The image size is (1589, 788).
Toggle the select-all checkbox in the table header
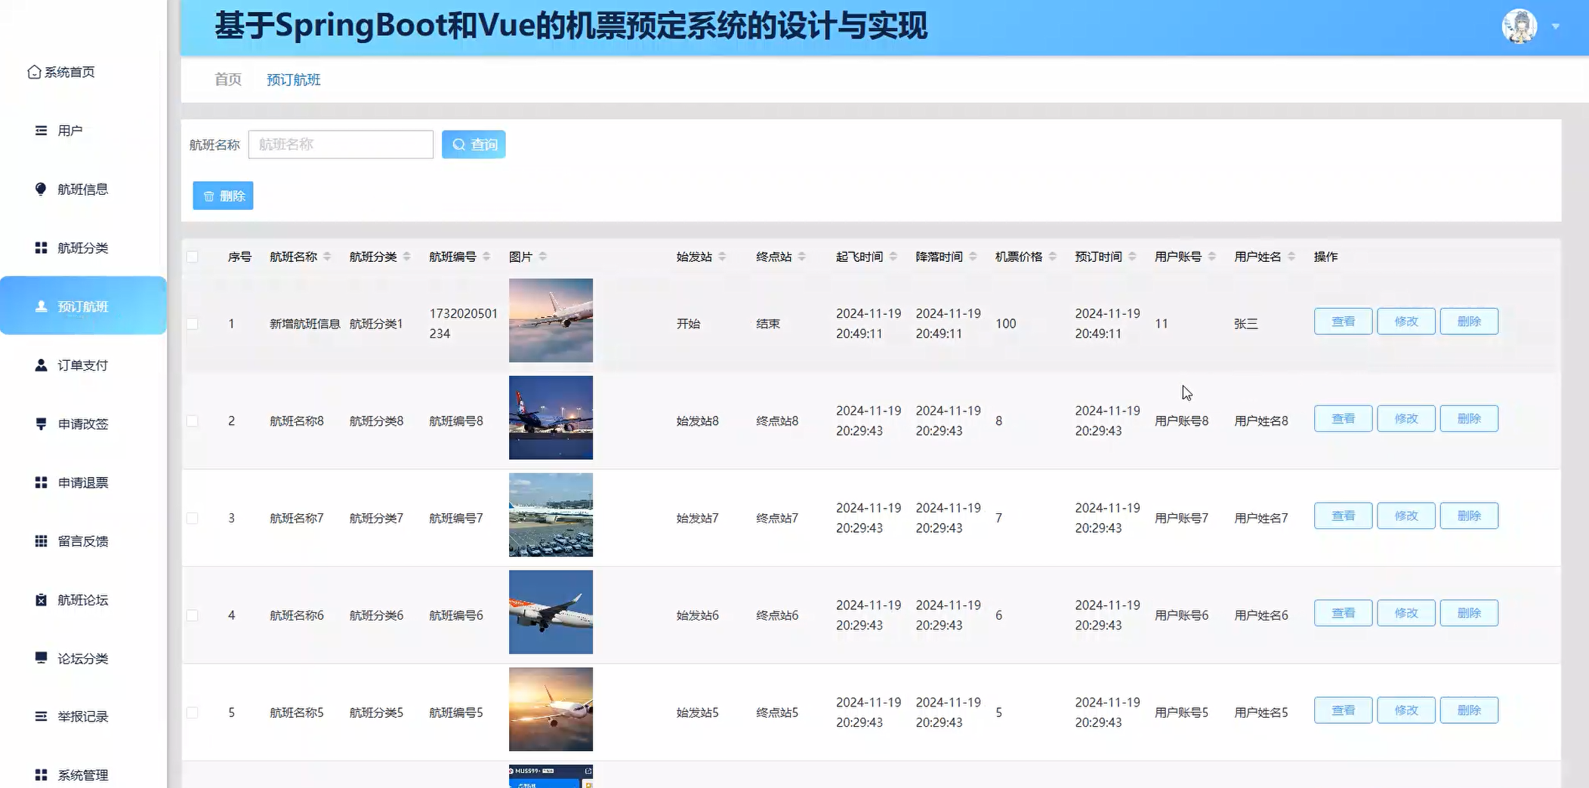click(x=193, y=257)
